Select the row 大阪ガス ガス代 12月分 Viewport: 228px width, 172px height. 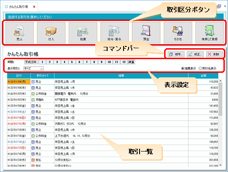coord(113,124)
